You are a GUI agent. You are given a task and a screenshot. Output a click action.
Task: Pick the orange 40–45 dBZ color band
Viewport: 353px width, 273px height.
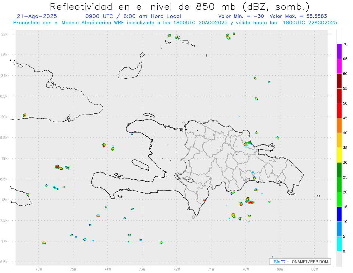339,125
